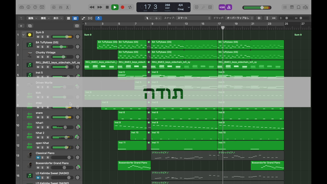Mute the BA Tuffybass [GS] track
The image size is (327, 184).
(x=38, y=47)
